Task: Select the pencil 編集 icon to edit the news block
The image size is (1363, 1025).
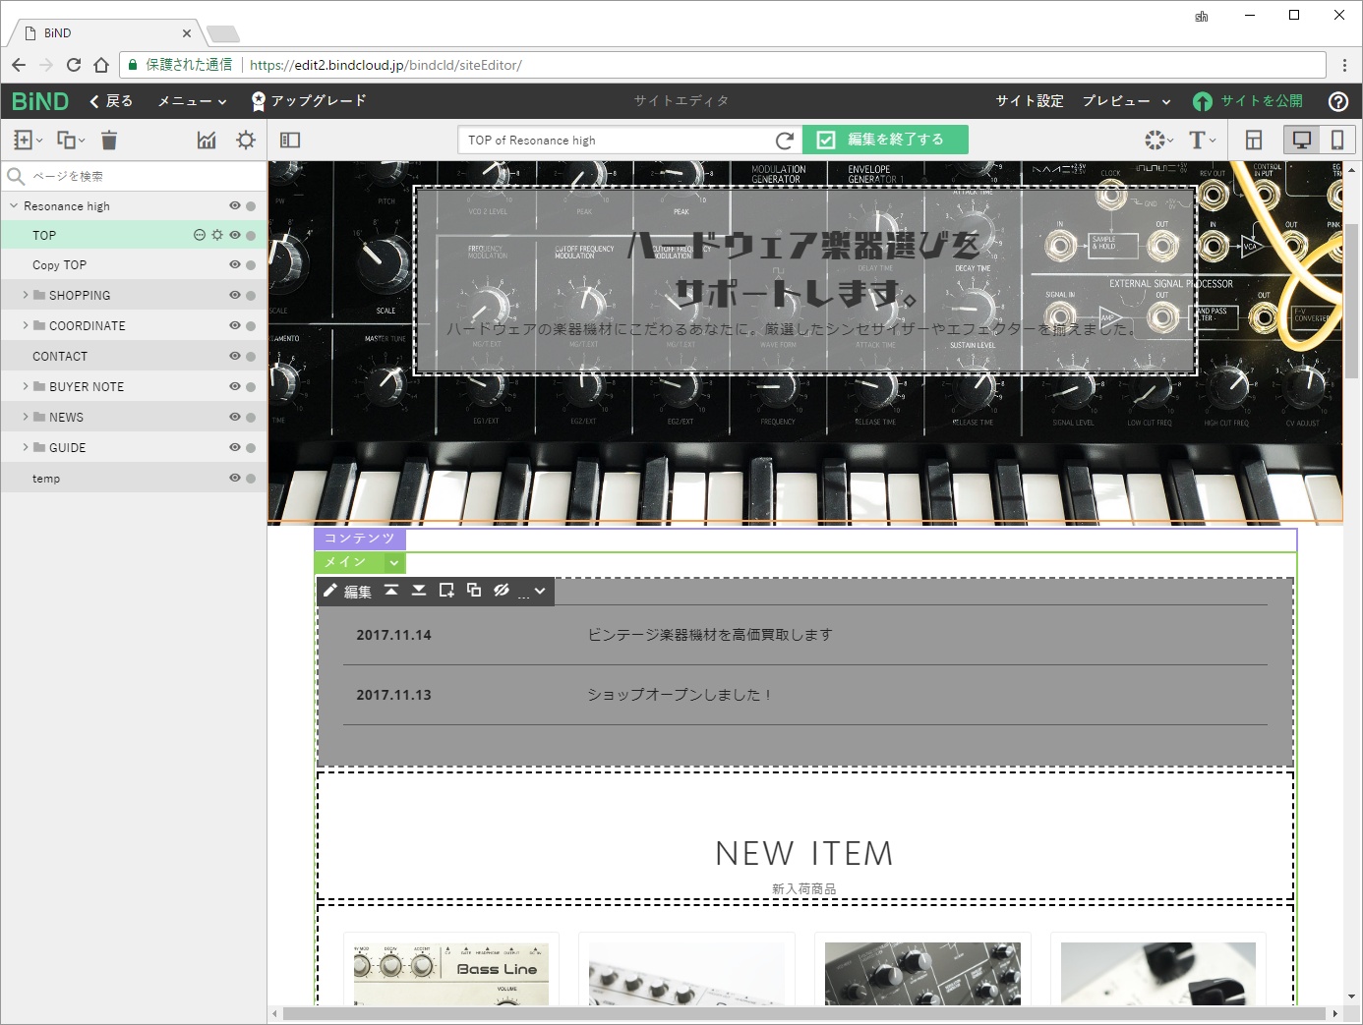Action: pos(346,591)
